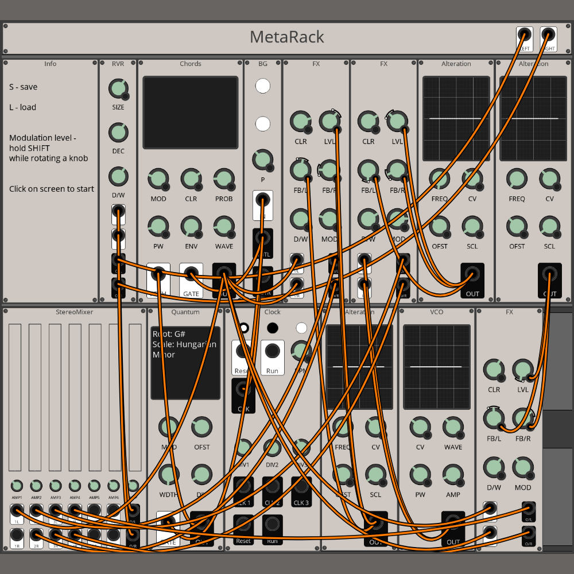The image size is (574, 574).
Task: Click the black Chords display screen
Action: click(190, 113)
